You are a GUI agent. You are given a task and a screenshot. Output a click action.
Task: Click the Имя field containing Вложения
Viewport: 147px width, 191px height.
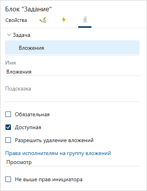pyautogui.click(x=72, y=72)
